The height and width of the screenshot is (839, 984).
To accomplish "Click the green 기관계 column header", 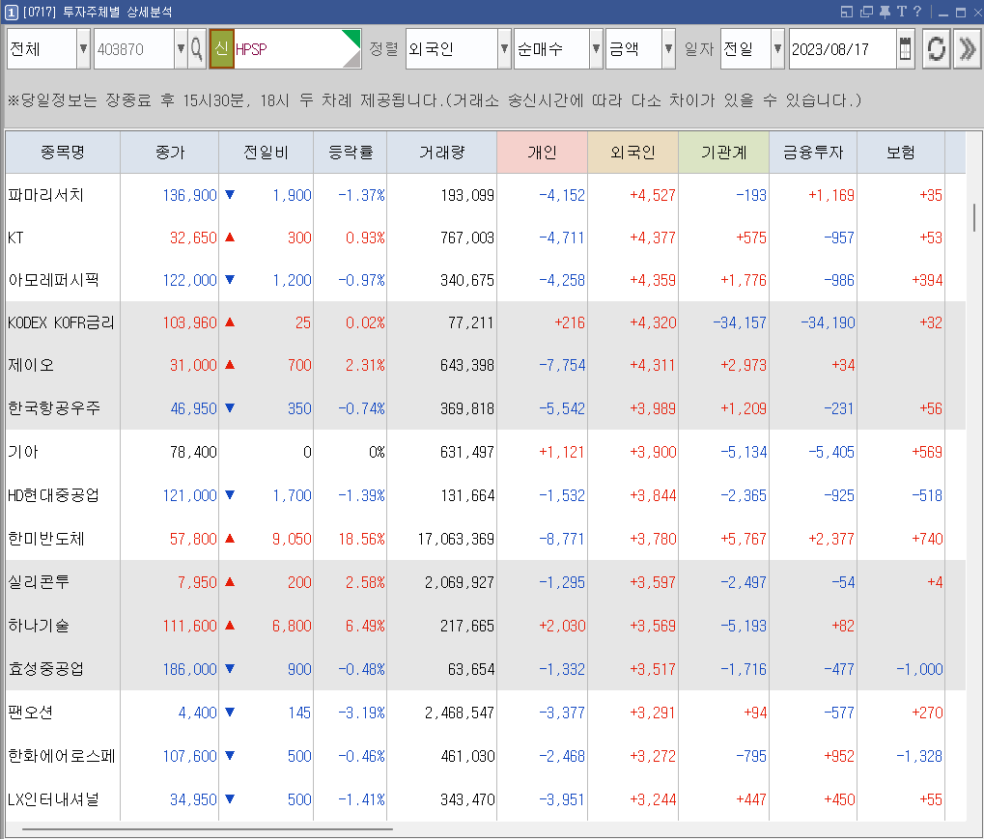I will click(723, 152).
